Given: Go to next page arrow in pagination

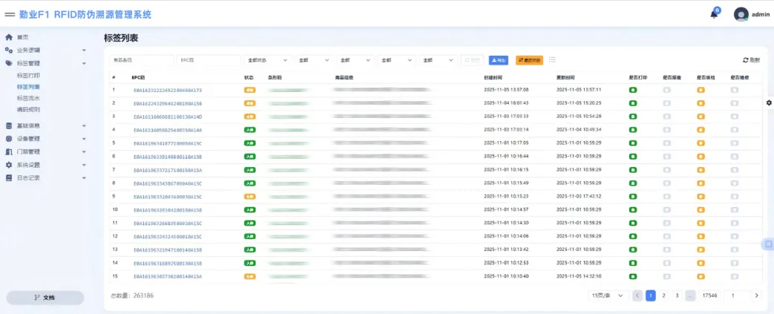Looking at the screenshot, I should click(756, 295).
